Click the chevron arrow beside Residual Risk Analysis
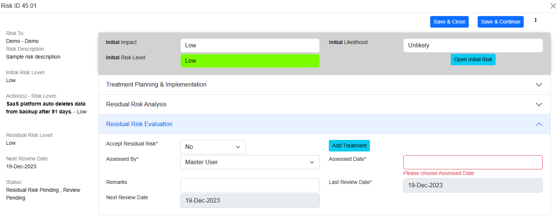This screenshot has width=557, height=219. [x=539, y=104]
